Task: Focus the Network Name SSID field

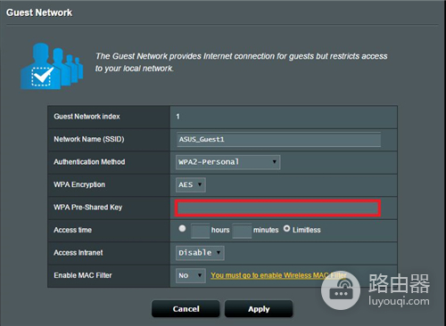Action: tap(278, 139)
